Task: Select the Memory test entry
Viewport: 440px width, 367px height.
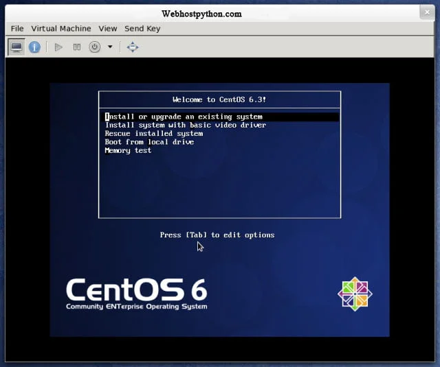Action: coord(128,151)
